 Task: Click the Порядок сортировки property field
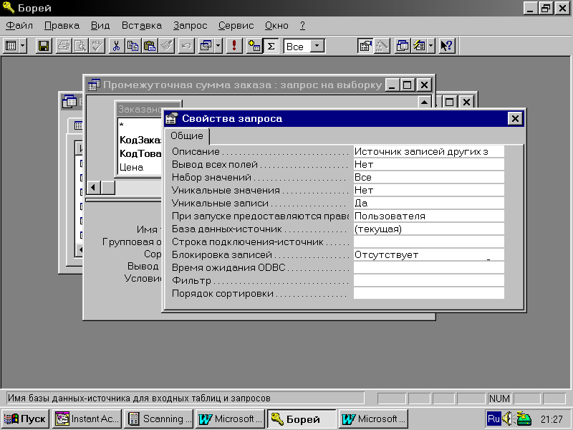(x=428, y=294)
